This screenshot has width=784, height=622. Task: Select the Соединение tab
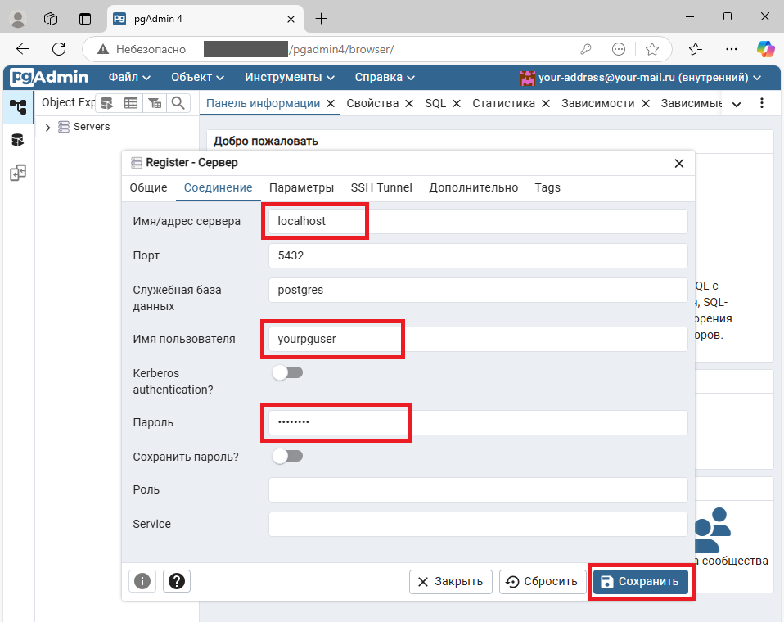click(x=218, y=187)
